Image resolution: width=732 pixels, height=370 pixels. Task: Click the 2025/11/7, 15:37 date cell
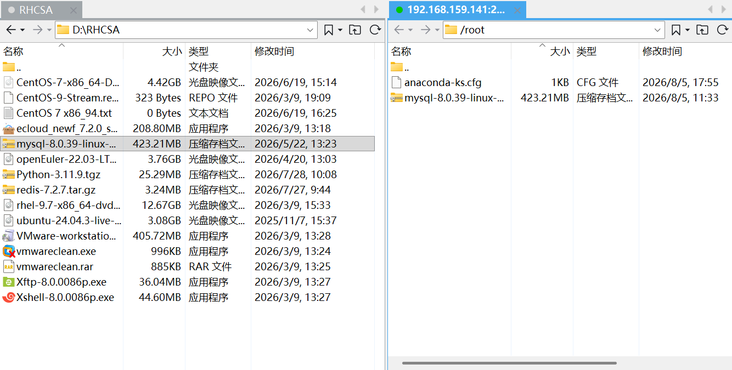(x=295, y=221)
